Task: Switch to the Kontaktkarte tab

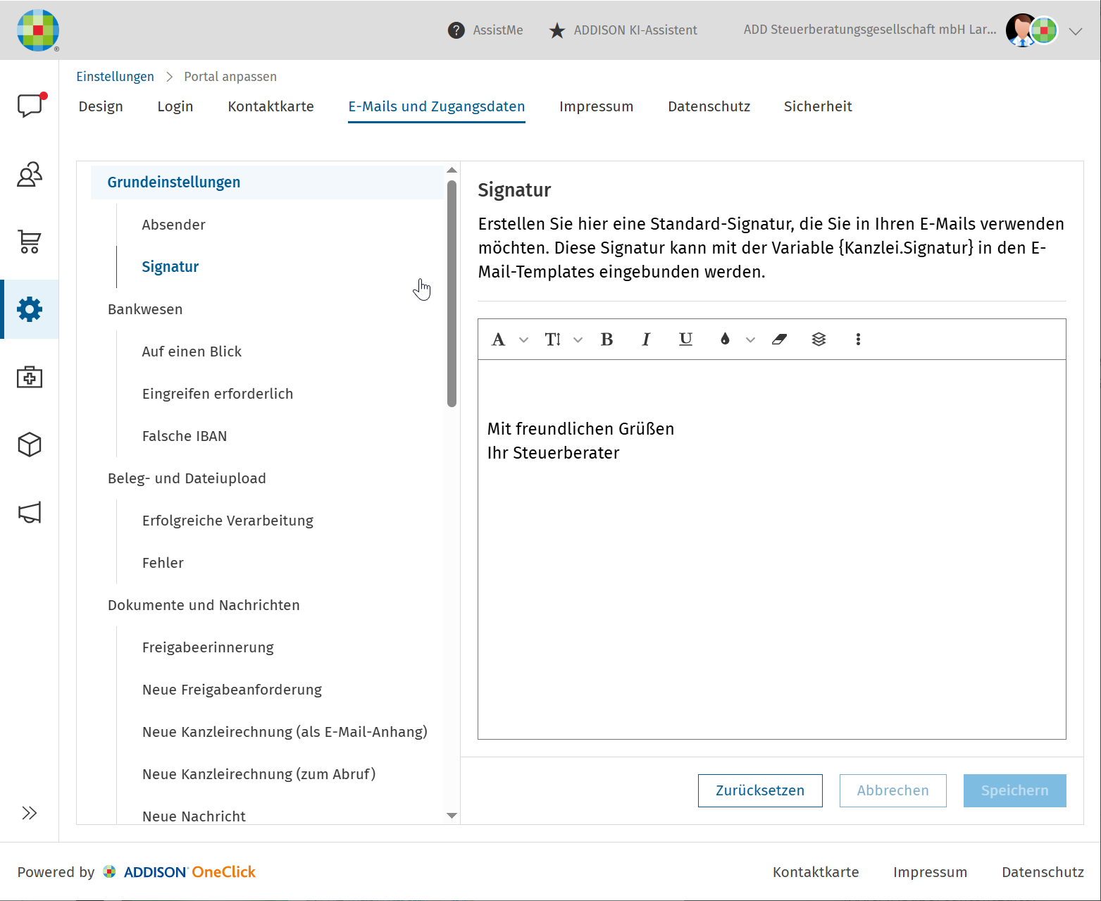Action: [271, 106]
